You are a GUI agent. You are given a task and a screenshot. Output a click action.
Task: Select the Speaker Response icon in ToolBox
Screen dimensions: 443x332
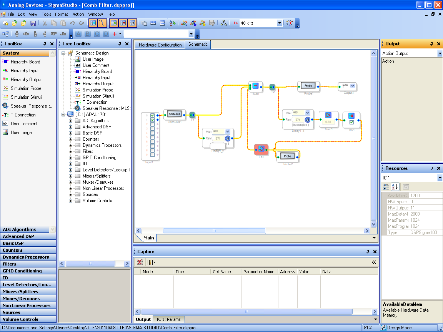[5, 106]
